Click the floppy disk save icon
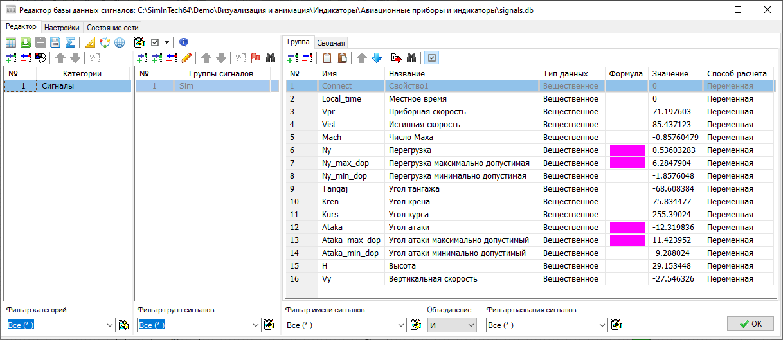The image size is (783, 340). (55, 42)
